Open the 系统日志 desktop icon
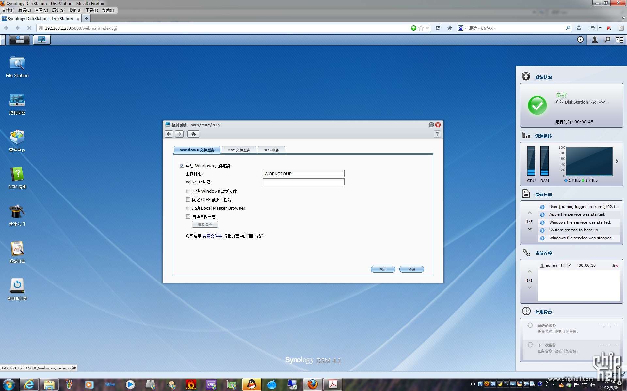This screenshot has height=391, width=627. (17, 253)
